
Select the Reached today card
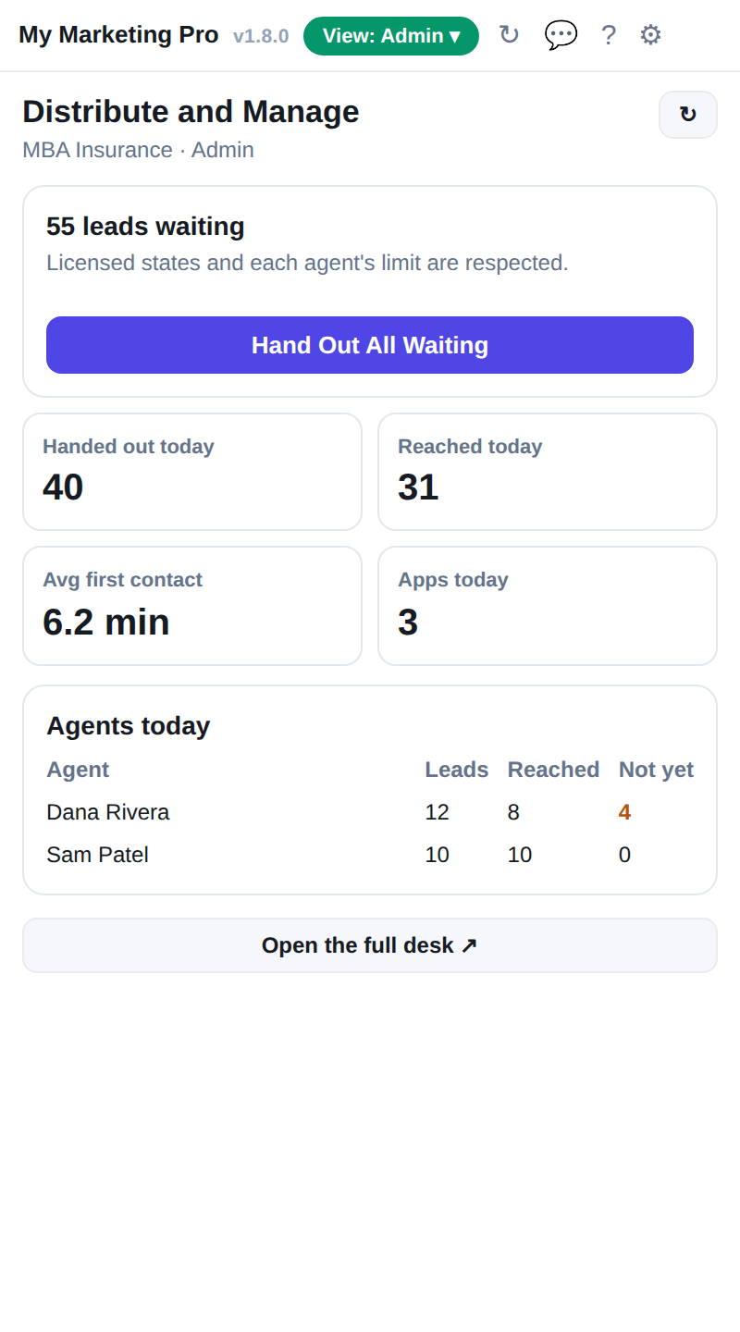(x=548, y=472)
